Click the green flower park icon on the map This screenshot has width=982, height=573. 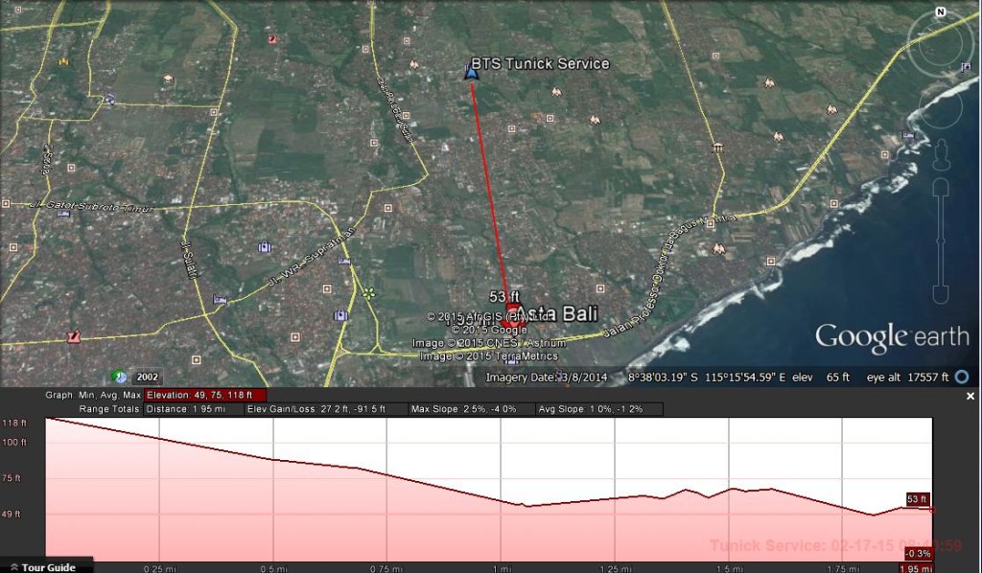(369, 293)
